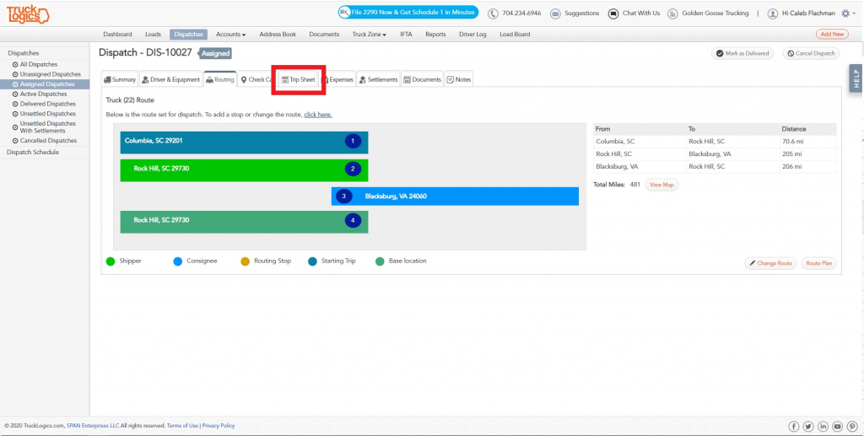Open the Trip Sheet tab
This screenshot has height=436, width=864.
[298, 80]
